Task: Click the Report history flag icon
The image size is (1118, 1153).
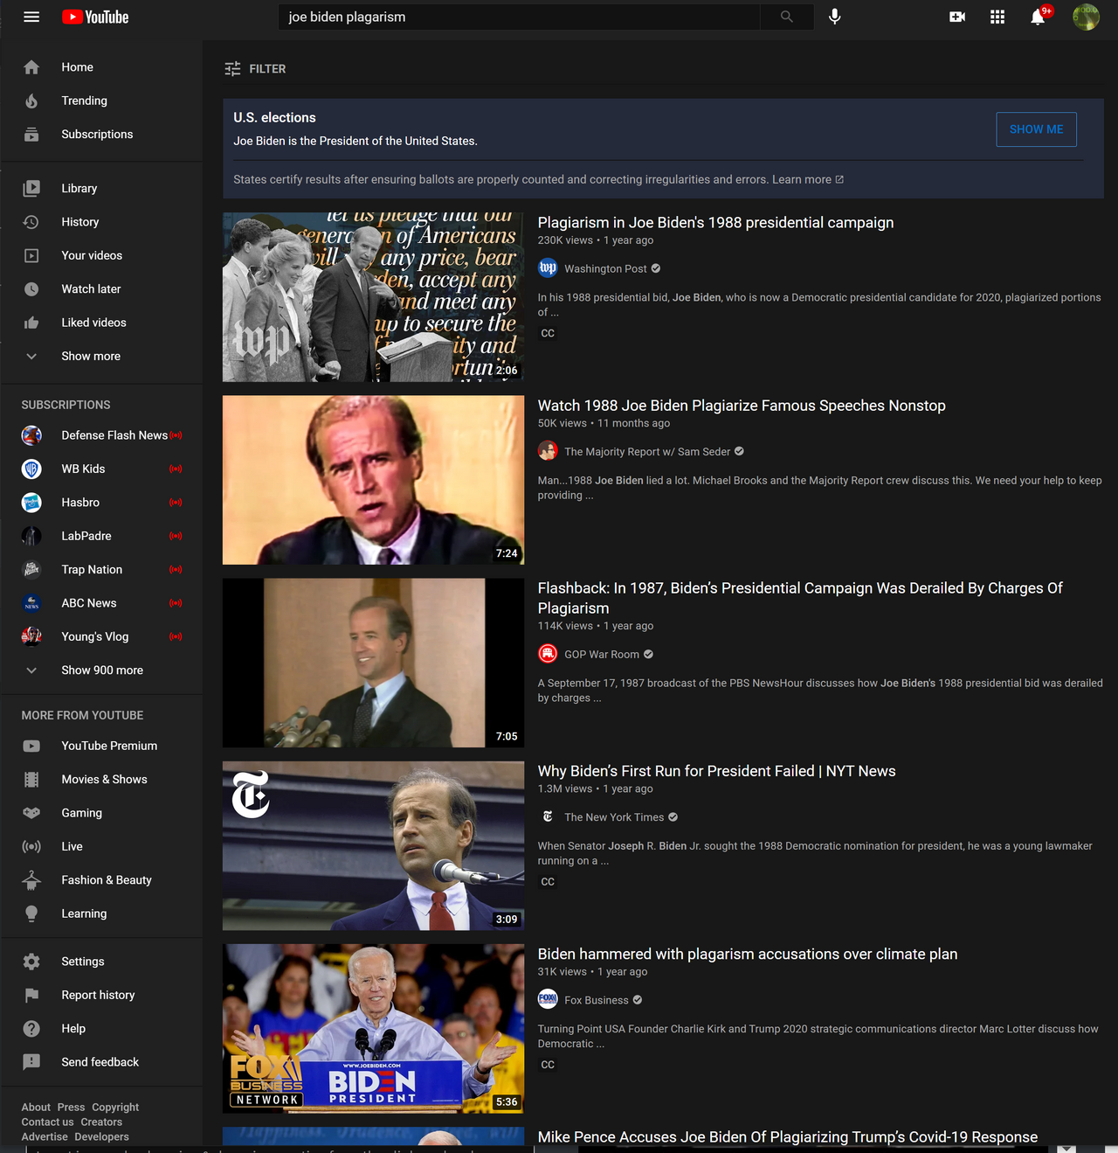Action: click(31, 995)
